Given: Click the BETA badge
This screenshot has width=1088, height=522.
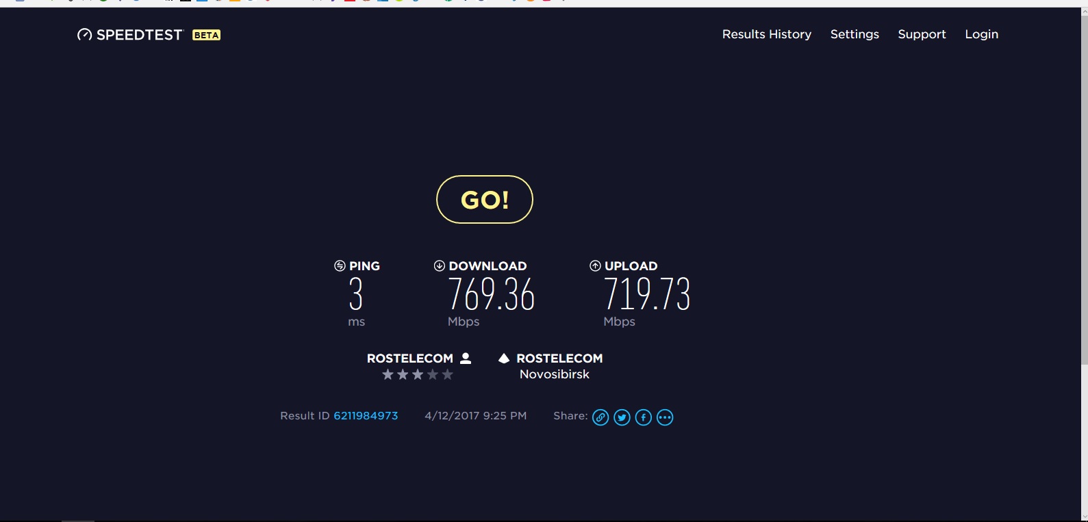Looking at the screenshot, I should (x=206, y=35).
